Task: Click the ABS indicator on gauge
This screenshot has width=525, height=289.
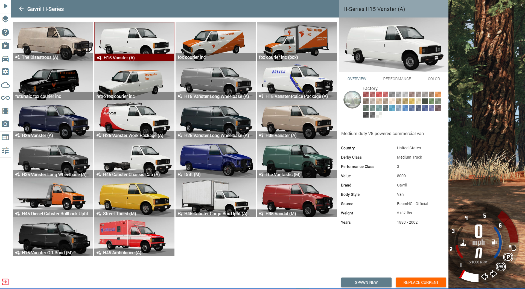Action: (501, 267)
